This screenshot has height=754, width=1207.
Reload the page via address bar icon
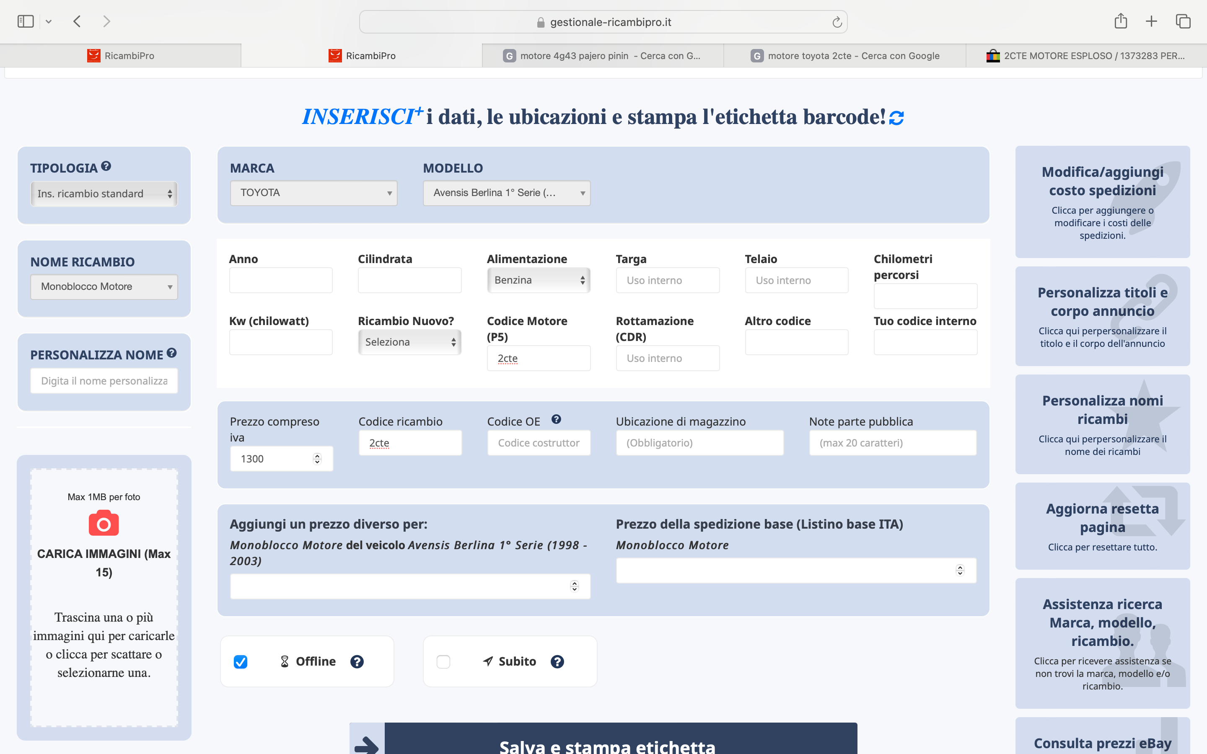pos(837,22)
